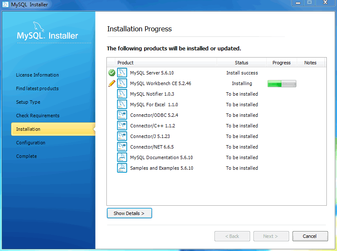Click the Connector/NET 6.6.5 product icon
This screenshot has width=337, height=251.
click(122, 147)
